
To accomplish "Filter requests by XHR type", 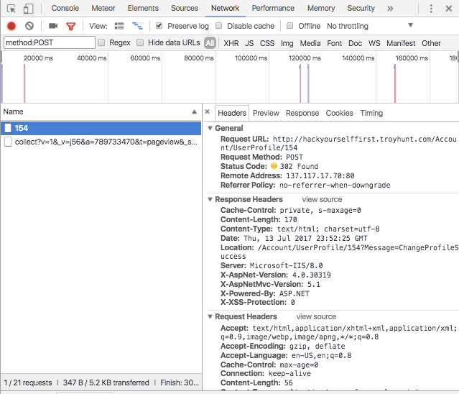I will click(x=231, y=43).
